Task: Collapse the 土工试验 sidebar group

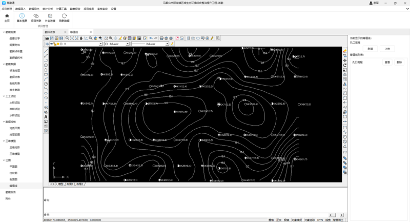Action: pyautogui.click(x=4, y=96)
